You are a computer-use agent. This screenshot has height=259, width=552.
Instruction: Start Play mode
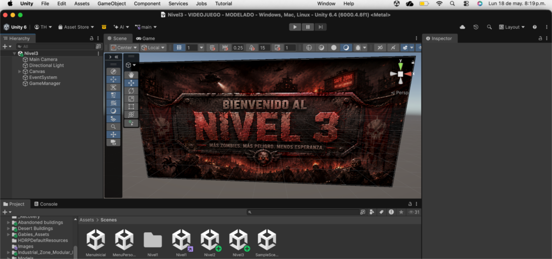pos(295,27)
